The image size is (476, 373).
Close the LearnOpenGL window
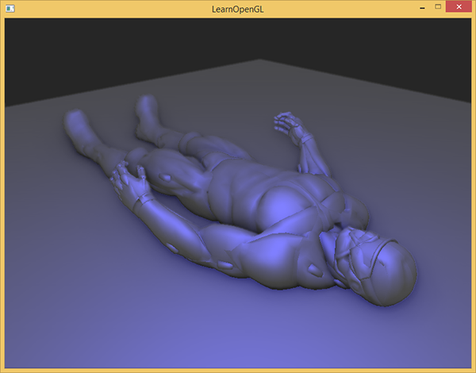pos(459,7)
